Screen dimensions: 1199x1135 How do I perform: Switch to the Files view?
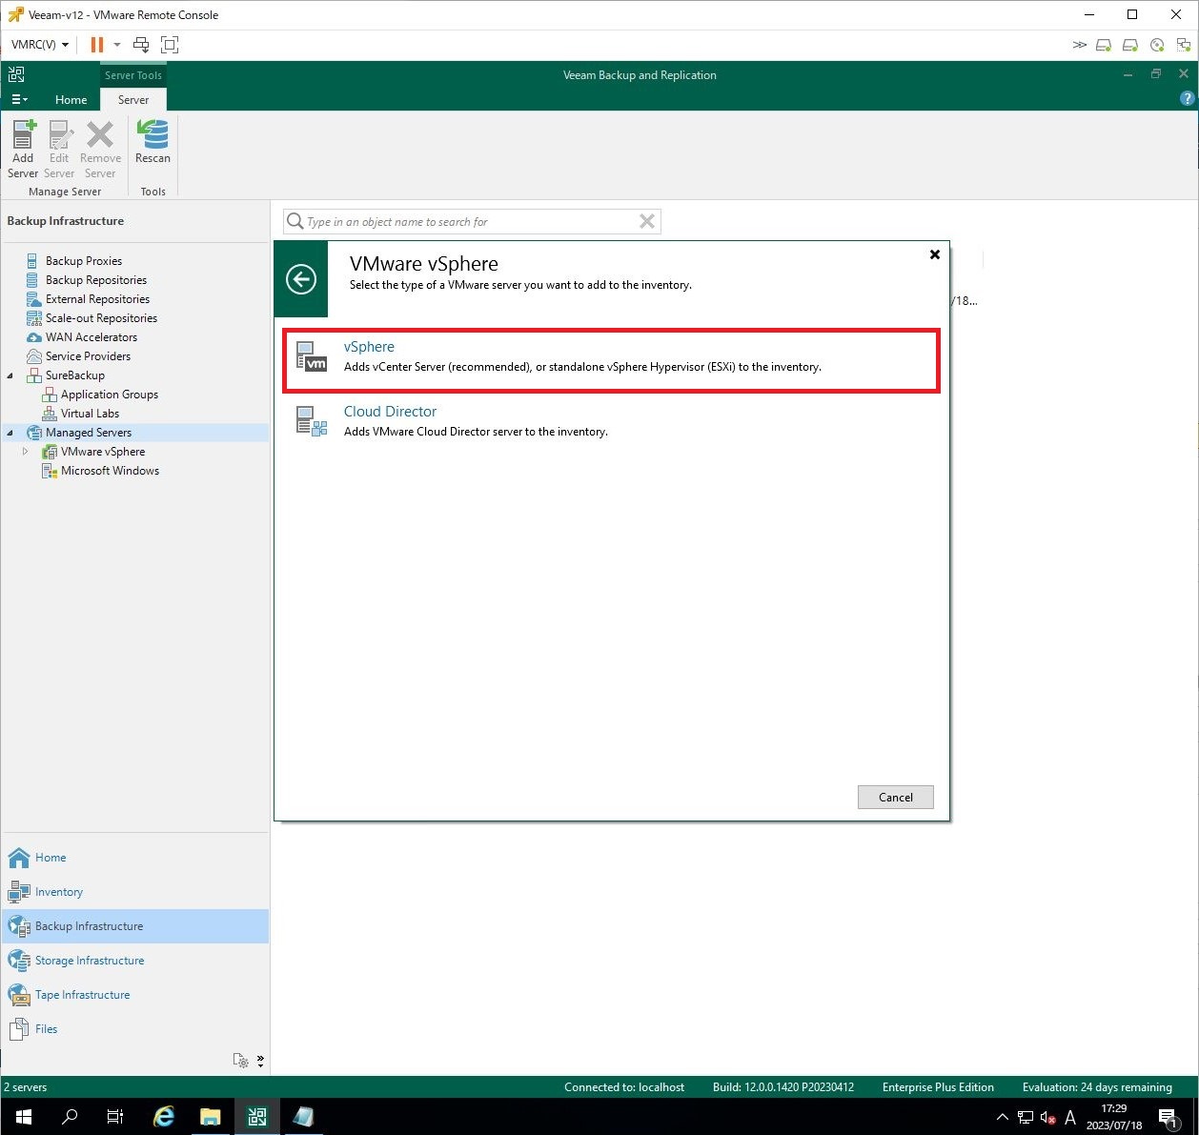tap(134, 1029)
